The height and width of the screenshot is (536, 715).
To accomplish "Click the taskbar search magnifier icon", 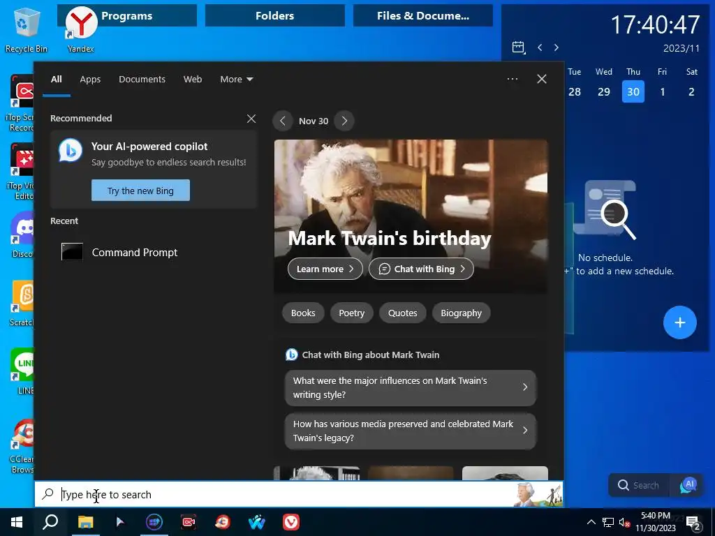I will click(50, 522).
